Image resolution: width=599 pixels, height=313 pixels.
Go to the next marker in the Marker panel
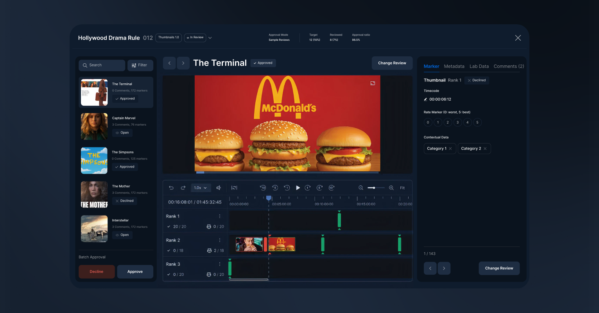pyautogui.click(x=444, y=268)
